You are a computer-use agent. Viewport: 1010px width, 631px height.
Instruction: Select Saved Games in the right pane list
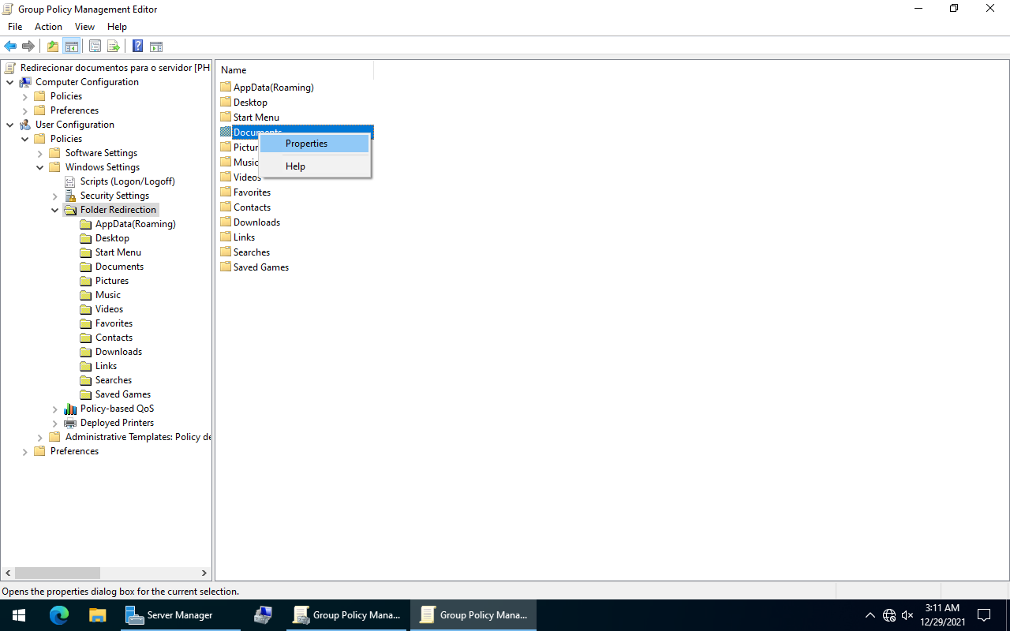(x=260, y=267)
